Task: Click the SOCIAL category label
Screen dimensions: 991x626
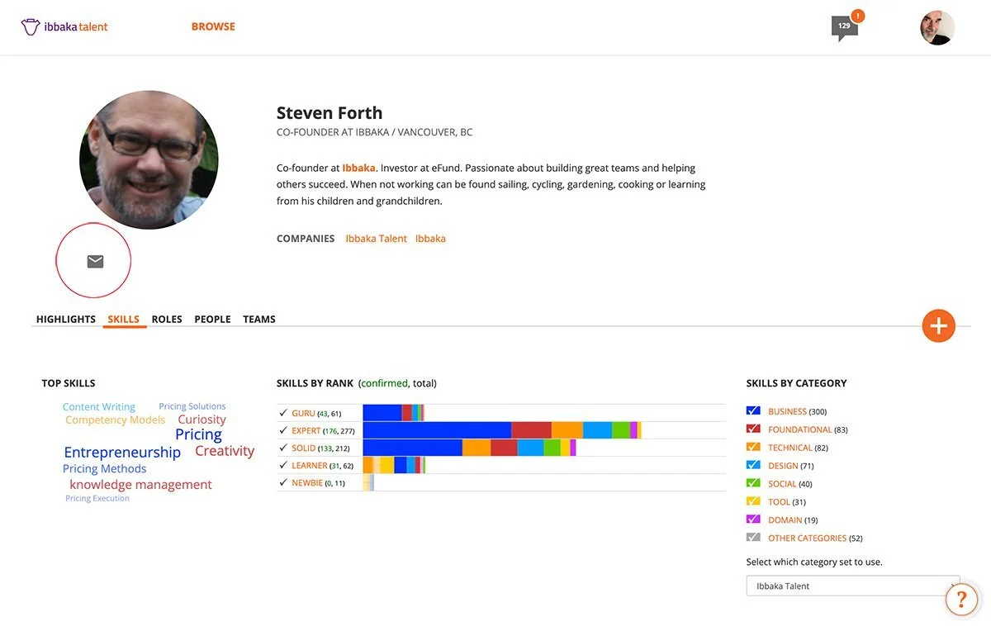Action: [x=782, y=484]
